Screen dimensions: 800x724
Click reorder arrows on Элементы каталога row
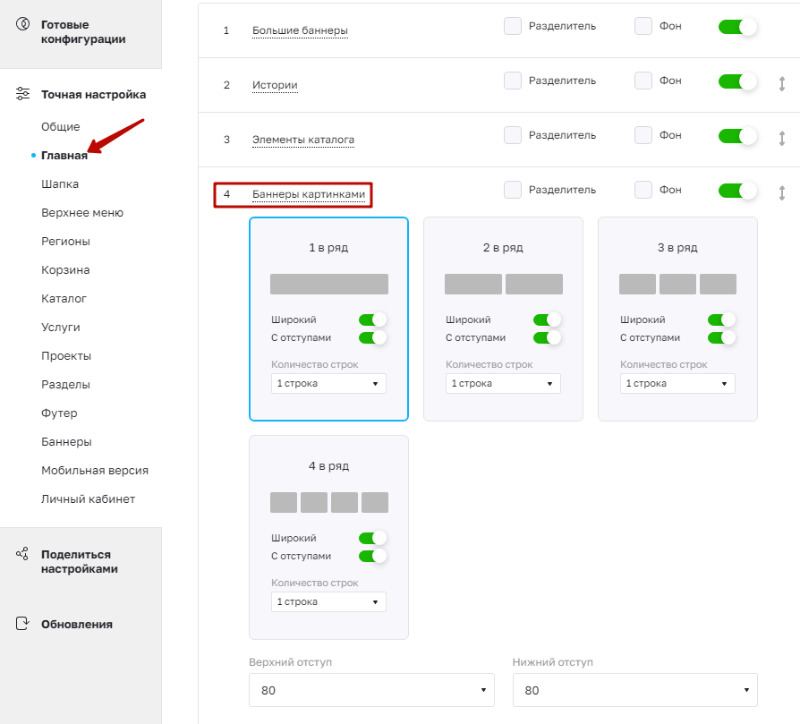coord(781,139)
